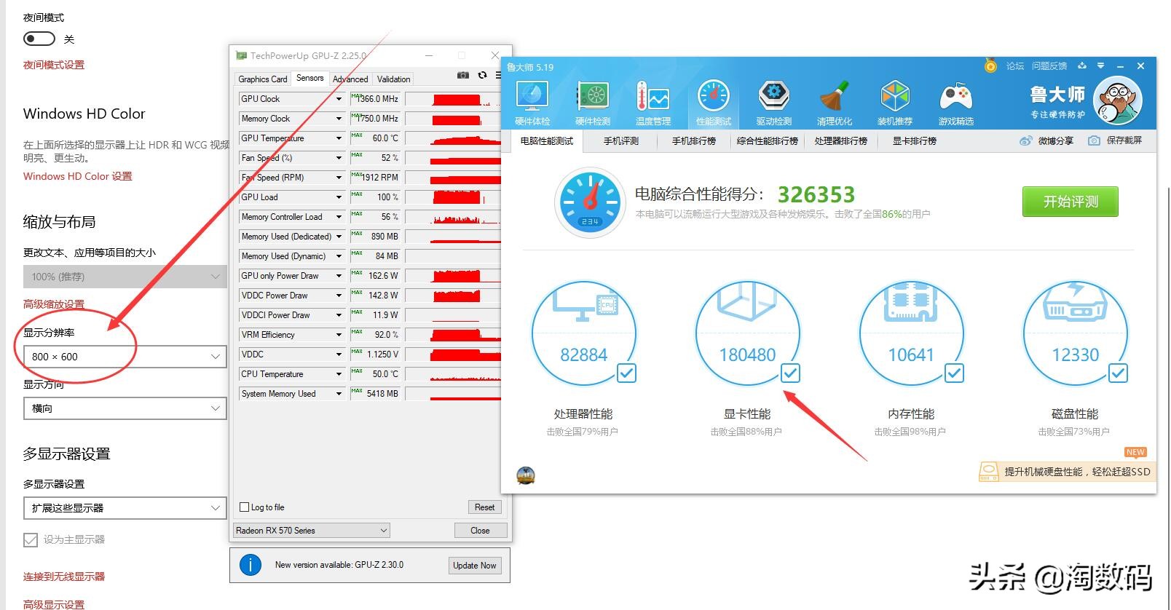Expand the GPU Temperature sensor dropdown arrow

pyautogui.click(x=339, y=138)
